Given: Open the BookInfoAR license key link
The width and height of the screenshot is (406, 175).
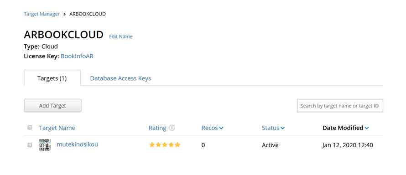Looking at the screenshot, I should pyautogui.click(x=77, y=56).
